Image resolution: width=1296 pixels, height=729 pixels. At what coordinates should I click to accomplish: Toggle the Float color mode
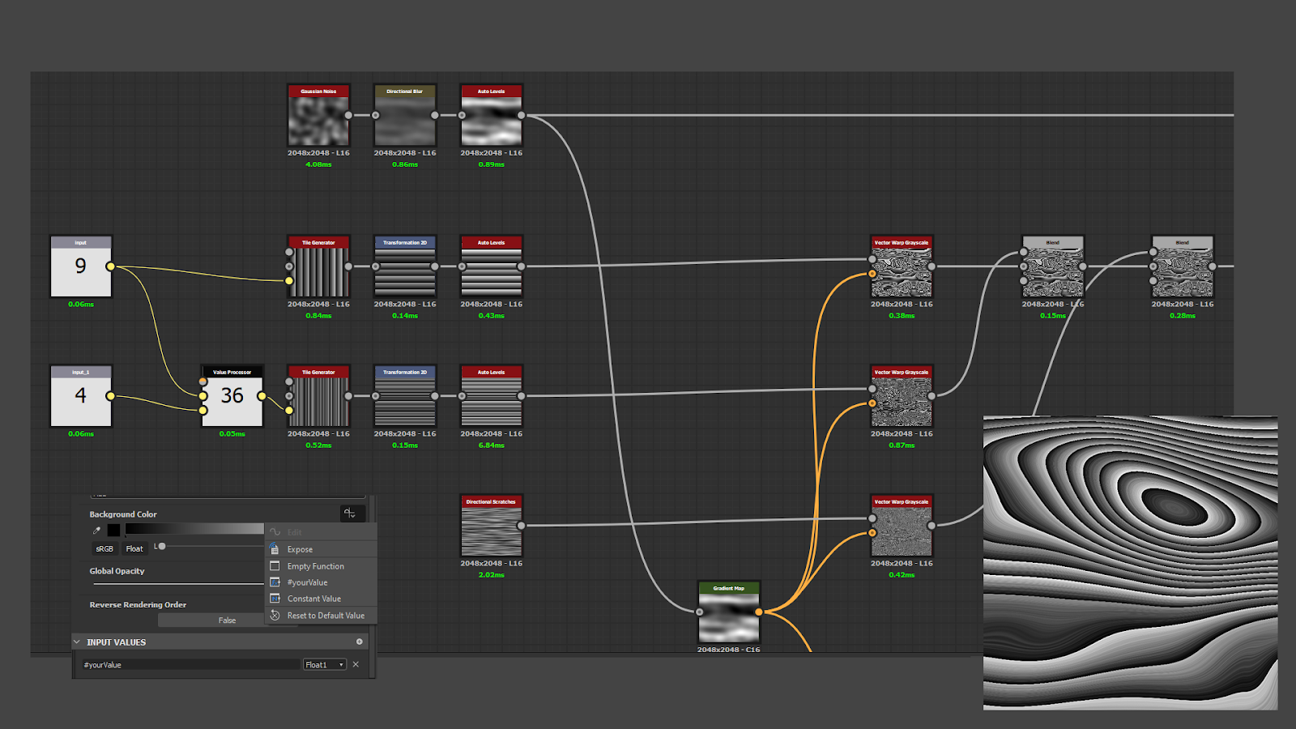tap(134, 549)
